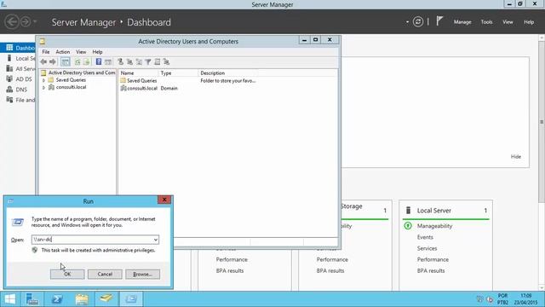Open the Server Manager View menu
The width and height of the screenshot is (545, 307).
(x=508, y=22)
